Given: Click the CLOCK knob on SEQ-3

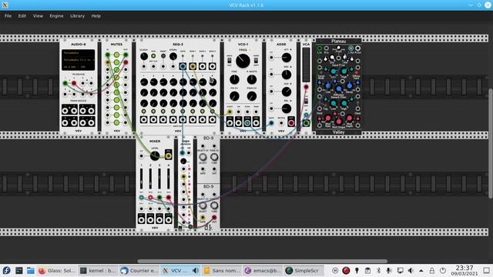Looking at the screenshot, I should [144, 56].
